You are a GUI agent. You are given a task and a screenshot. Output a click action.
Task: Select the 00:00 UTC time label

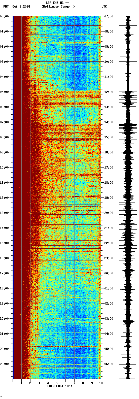(109, 273)
